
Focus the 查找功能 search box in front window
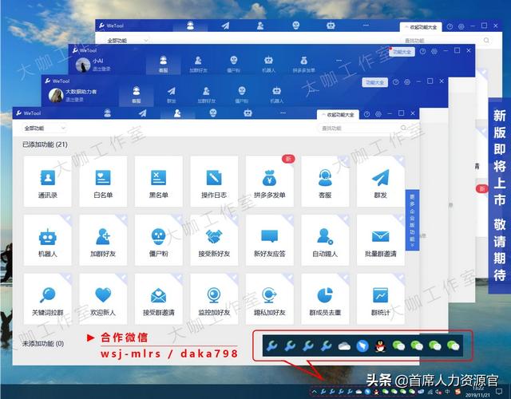point(364,128)
